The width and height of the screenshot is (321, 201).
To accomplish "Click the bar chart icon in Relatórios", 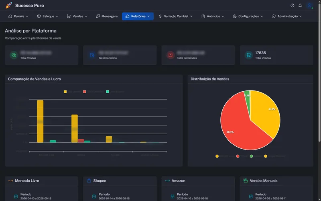I will 127,16.
